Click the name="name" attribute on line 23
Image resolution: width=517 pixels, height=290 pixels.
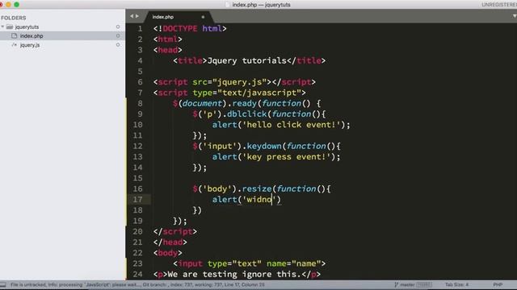(x=294, y=263)
